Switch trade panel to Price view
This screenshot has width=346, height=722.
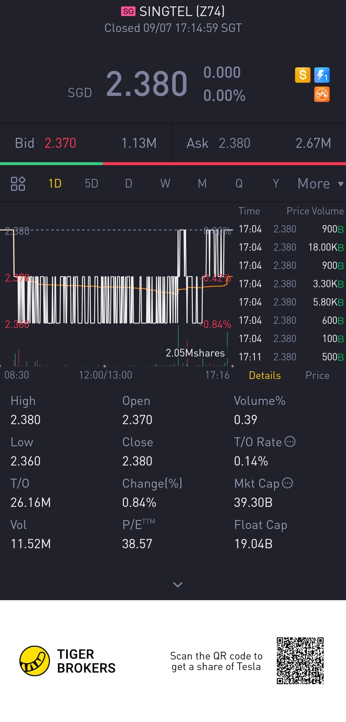coord(317,375)
